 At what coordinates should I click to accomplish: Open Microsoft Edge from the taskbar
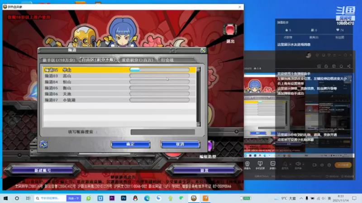click(147, 198)
